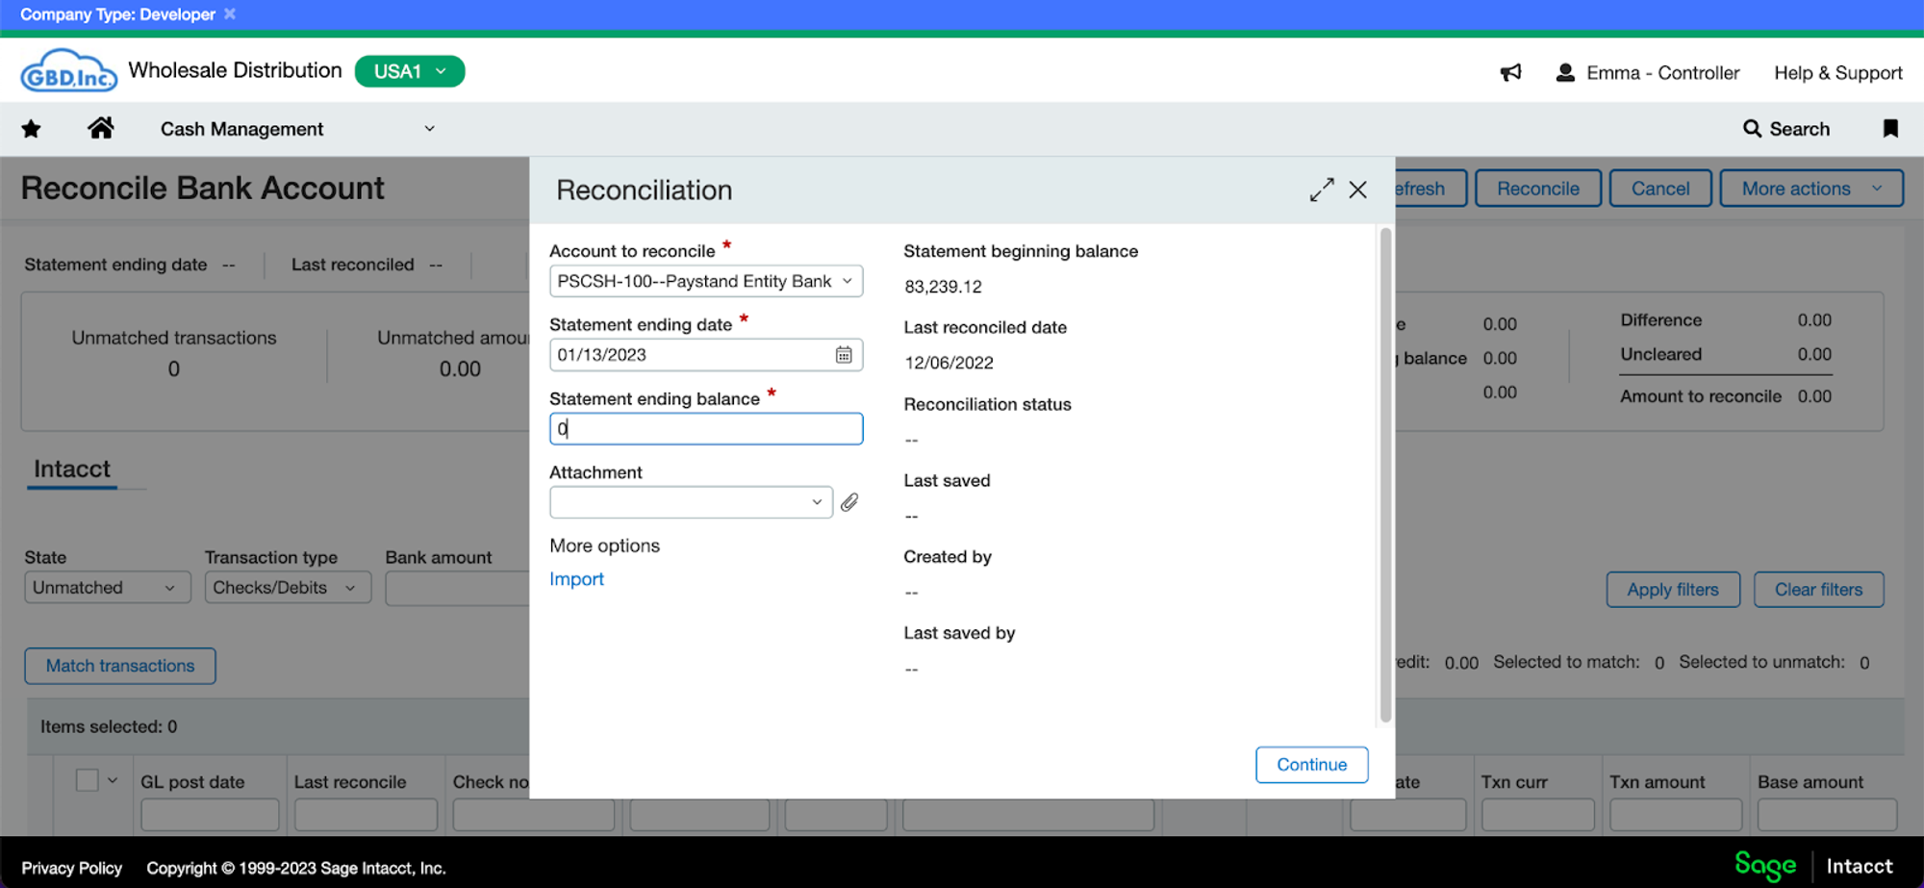Open the calendar for Statement ending date
Image resolution: width=1924 pixels, height=888 pixels.
click(844, 355)
